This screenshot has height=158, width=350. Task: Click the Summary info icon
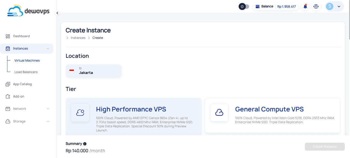(x=85, y=144)
